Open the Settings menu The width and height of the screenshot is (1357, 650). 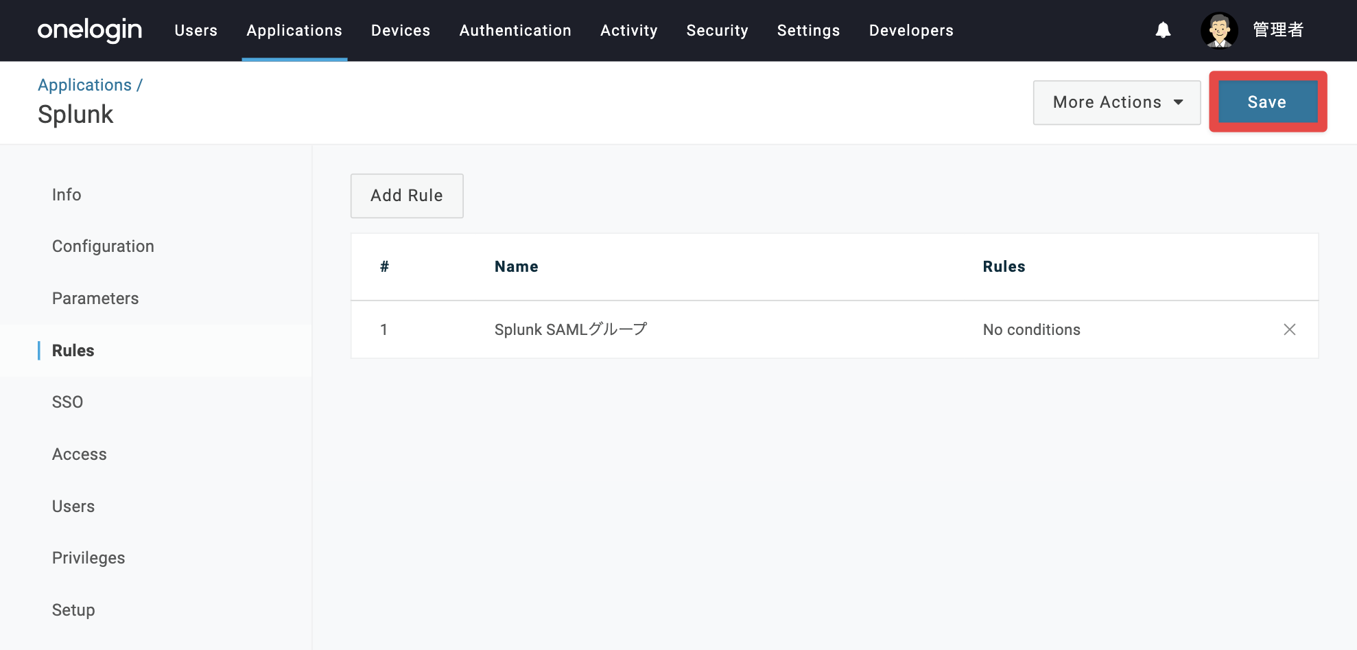[x=808, y=30]
